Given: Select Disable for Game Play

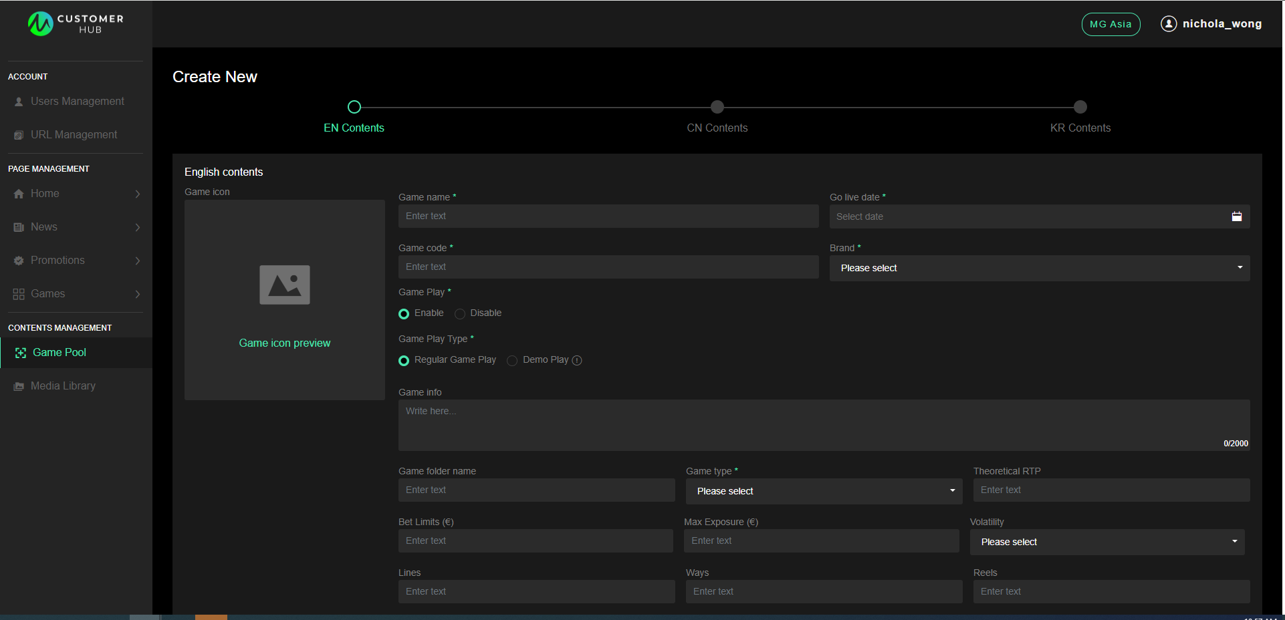Looking at the screenshot, I should click(460, 314).
